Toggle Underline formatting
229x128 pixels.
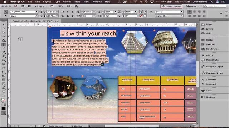click(x=72, y=12)
